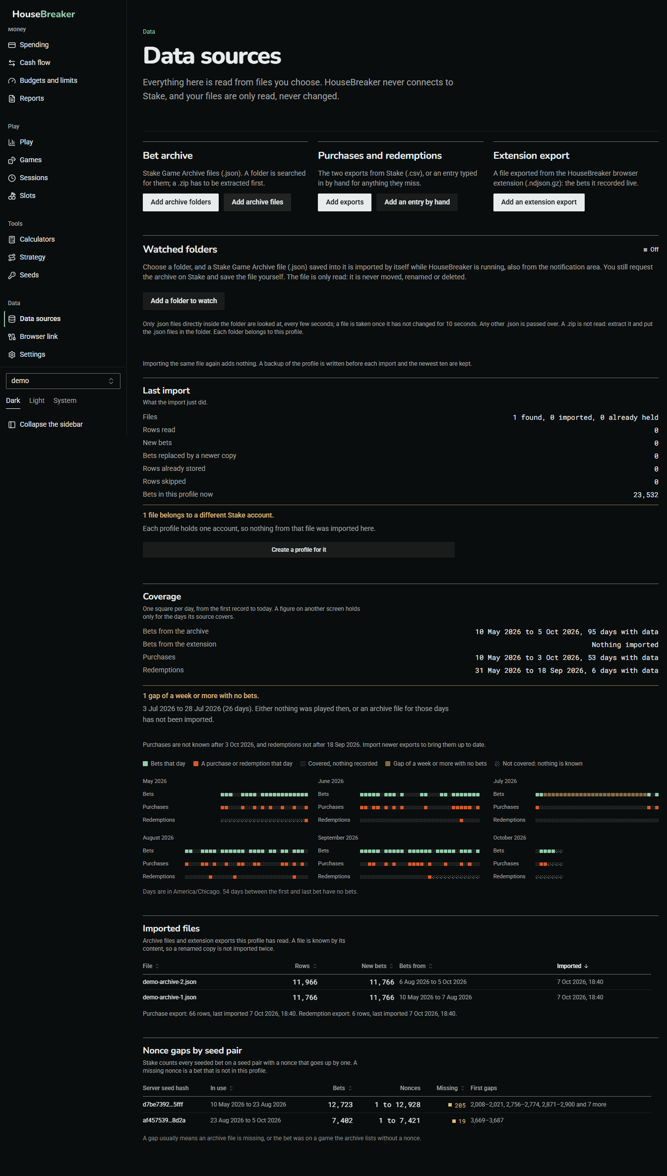667x1176 pixels.
Task: Open Data sources page in sidebar
Action: pos(63,319)
